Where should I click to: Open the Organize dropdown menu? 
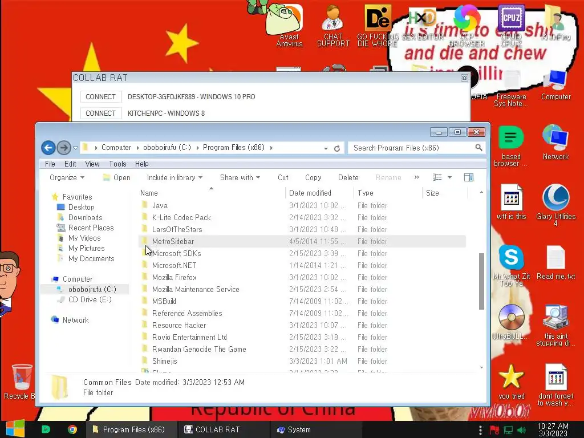[67, 178]
